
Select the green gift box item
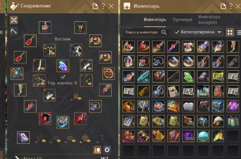233,121
